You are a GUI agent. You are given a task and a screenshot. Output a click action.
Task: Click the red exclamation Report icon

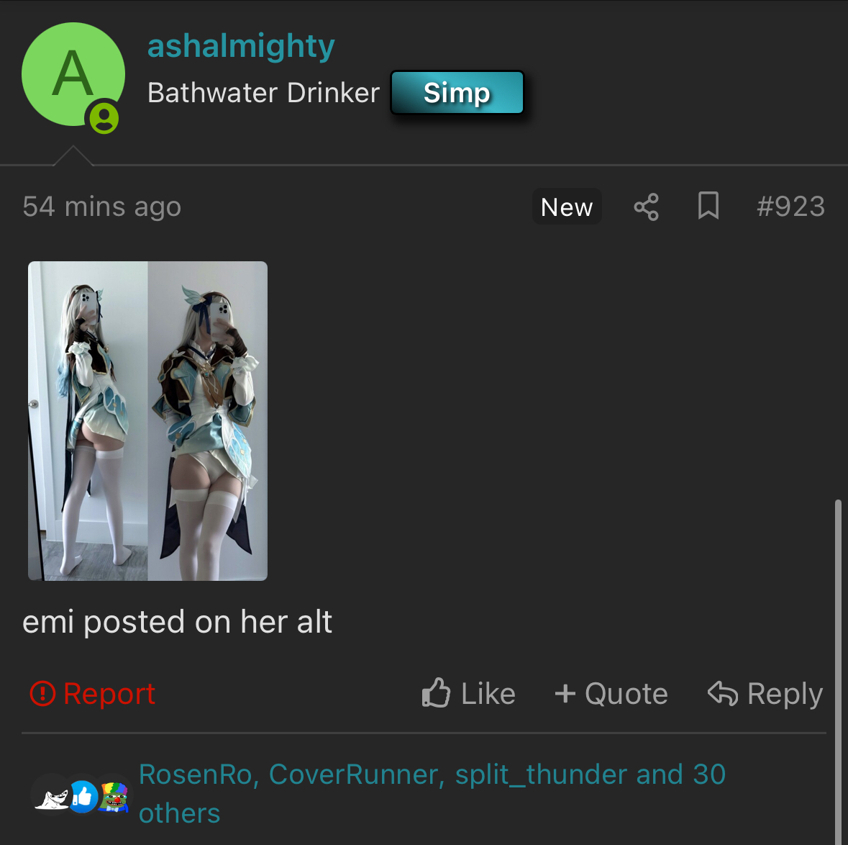click(x=42, y=693)
